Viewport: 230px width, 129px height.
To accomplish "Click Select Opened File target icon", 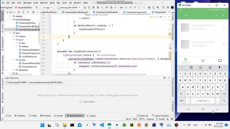I will [19, 12].
